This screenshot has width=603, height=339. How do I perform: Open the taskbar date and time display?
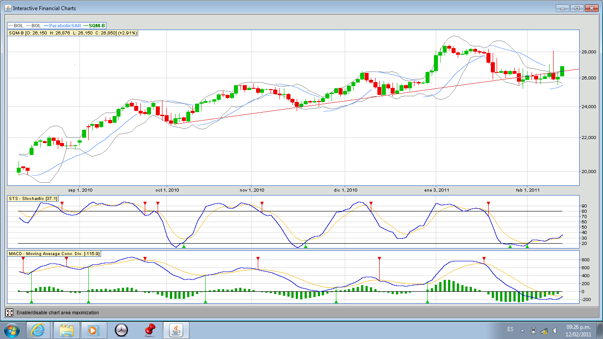(x=578, y=331)
